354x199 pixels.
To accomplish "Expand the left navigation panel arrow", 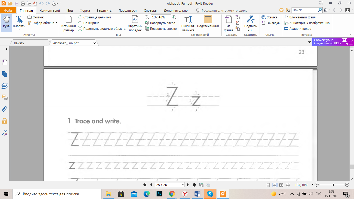I will pyautogui.click(x=7, y=49).
